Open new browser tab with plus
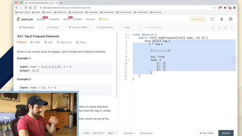The width and height of the screenshot is (242, 136). (61, 3)
